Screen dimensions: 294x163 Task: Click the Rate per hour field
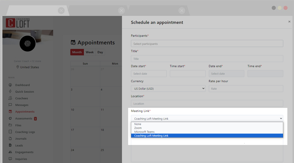tap(246, 89)
